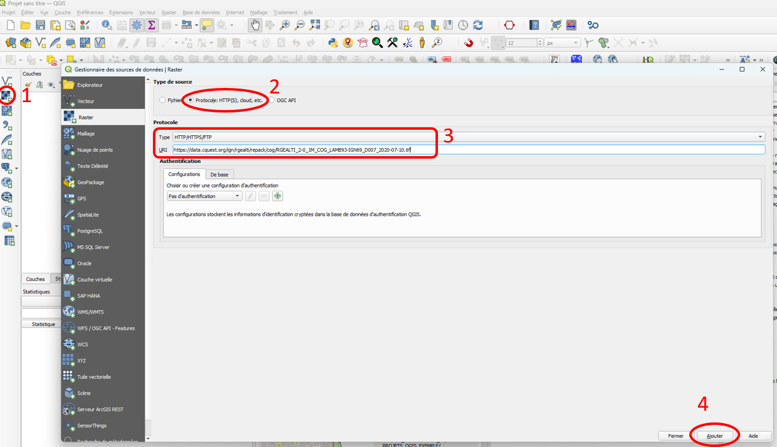The image size is (777, 447).
Task: Click the size 12 spinner arrows
Action: click(x=540, y=43)
